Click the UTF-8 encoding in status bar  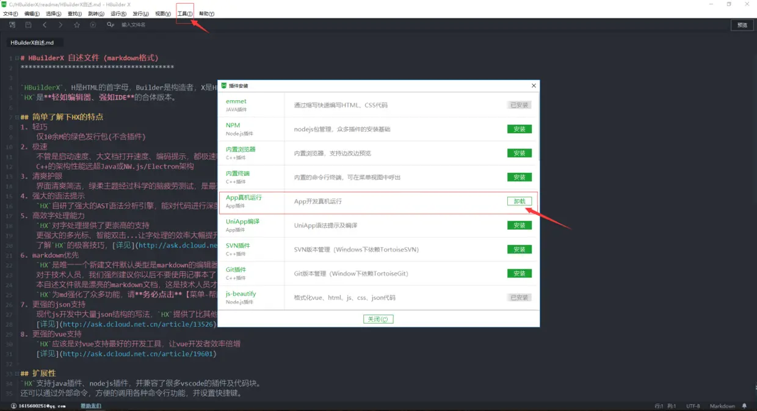693,406
